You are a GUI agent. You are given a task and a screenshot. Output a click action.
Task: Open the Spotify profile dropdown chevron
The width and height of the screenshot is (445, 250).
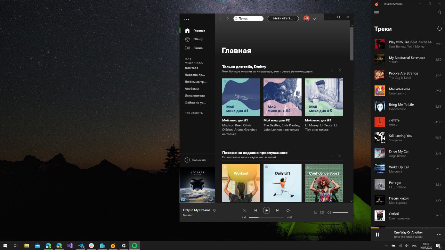click(x=315, y=19)
